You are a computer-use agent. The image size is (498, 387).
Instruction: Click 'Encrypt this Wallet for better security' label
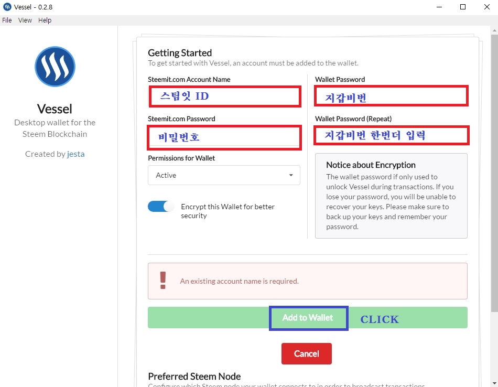tap(228, 211)
